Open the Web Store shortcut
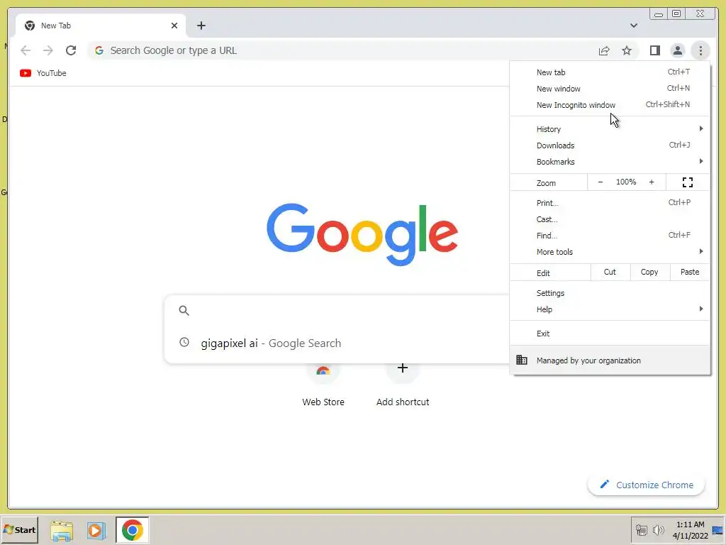The width and height of the screenshot is (726, 545). pos(323,385)
